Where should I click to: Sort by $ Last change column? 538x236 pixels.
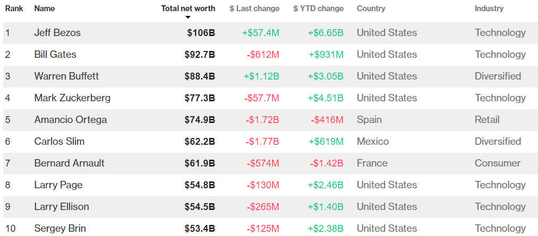(x=254, y=8)
